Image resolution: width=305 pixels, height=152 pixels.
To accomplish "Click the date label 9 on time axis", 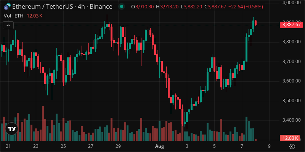I will pyautogui.click(x=270, y=146).
